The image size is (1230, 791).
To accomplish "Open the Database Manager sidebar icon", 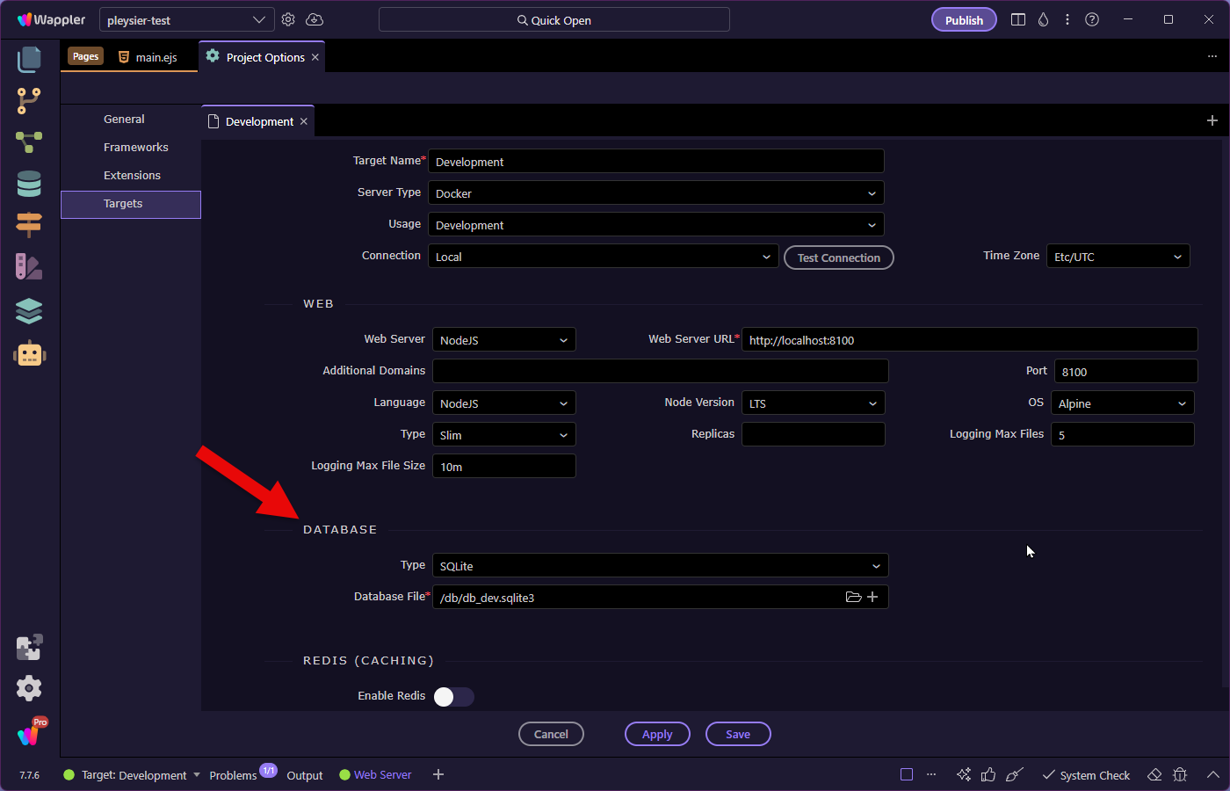I will click(x=29, y=184).
